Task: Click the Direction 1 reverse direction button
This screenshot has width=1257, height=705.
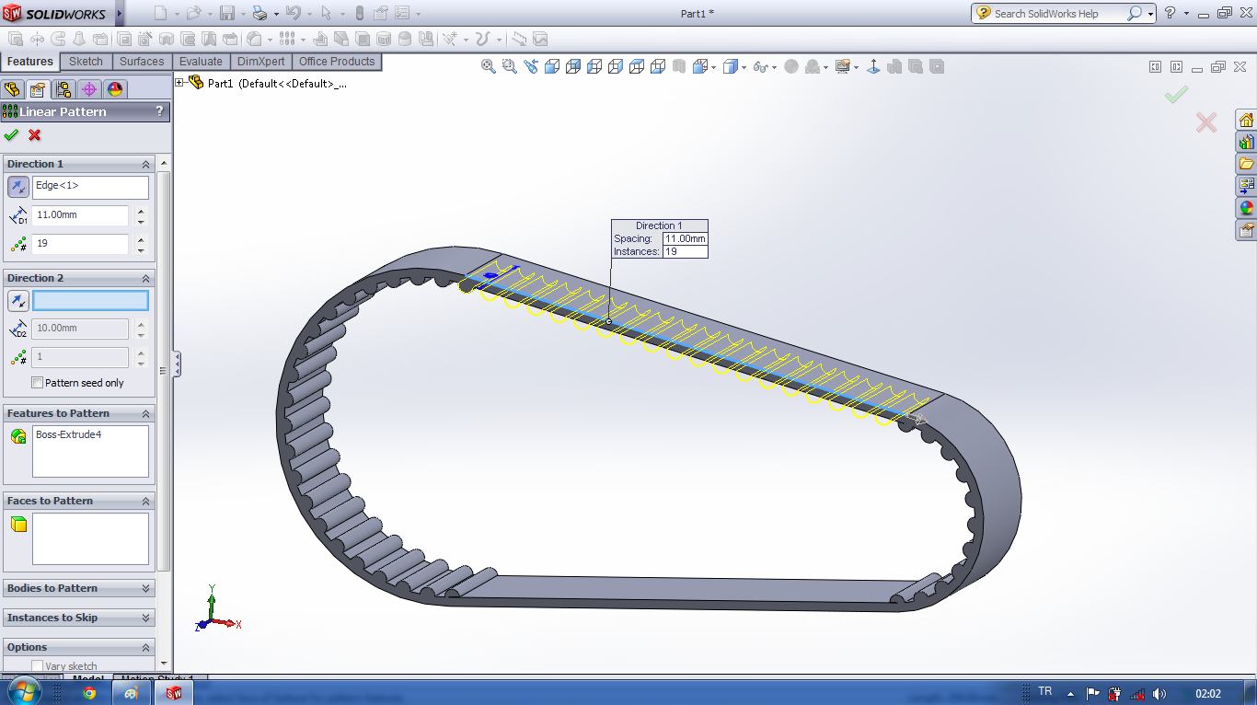Action: [18, 187]
